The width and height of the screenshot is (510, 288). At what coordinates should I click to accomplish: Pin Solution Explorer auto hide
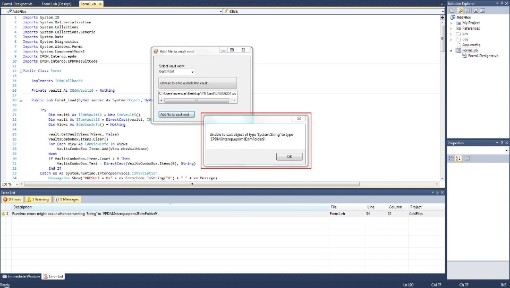coord(502,3)
